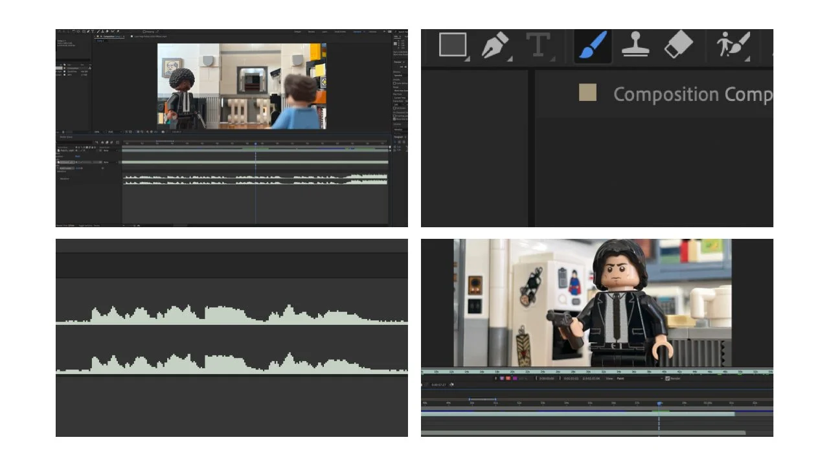Open the Full resolution dropdown under the viewer

[x=116, y=132]
